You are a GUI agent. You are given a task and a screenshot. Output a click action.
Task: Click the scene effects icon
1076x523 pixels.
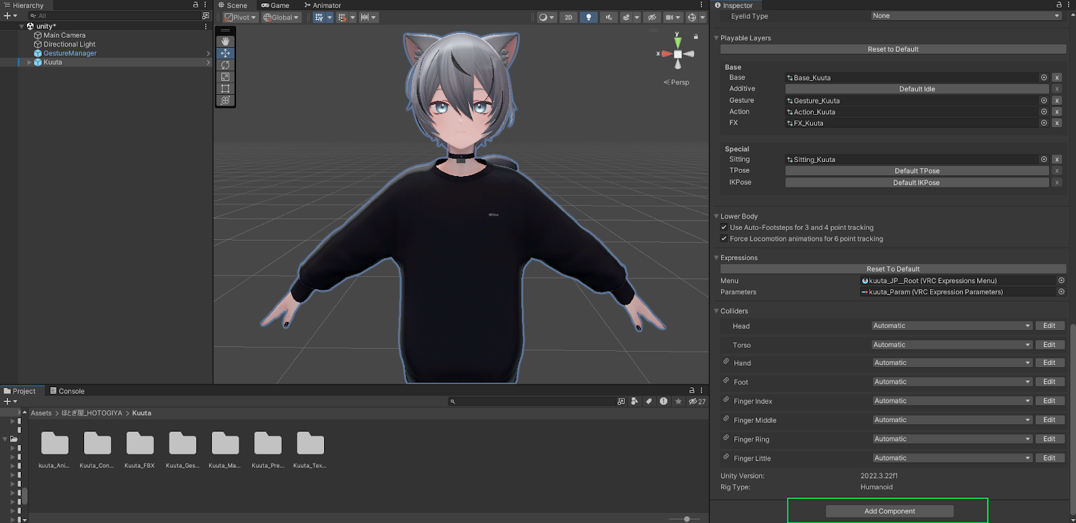click(626, 17)
